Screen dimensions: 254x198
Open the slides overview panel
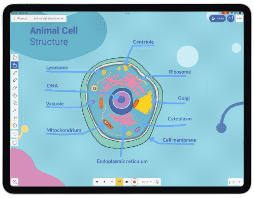(232, 182)
